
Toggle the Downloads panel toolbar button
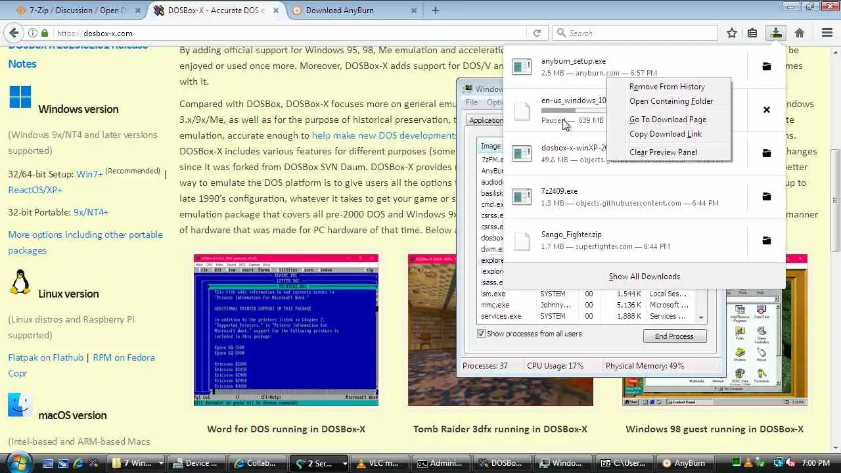pos(776,33)
